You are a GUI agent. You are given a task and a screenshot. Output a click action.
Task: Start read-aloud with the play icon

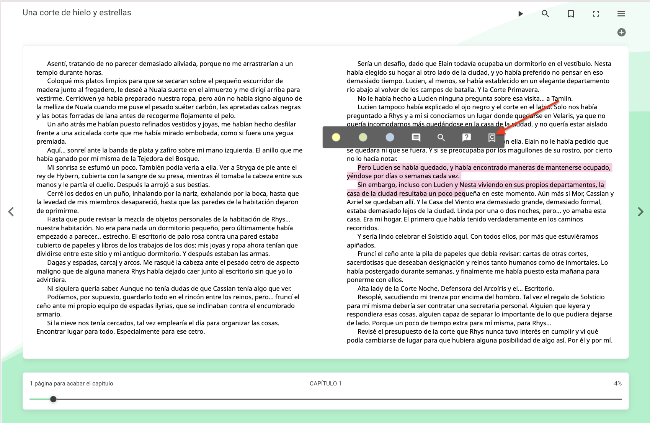point(520,14)
